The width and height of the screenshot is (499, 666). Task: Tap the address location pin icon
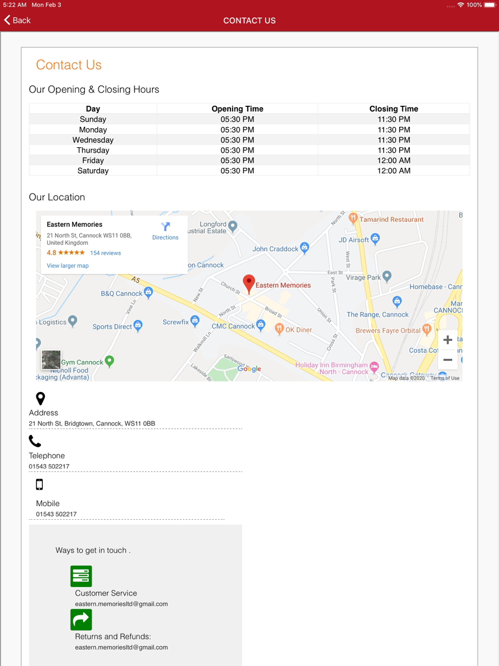40,398
